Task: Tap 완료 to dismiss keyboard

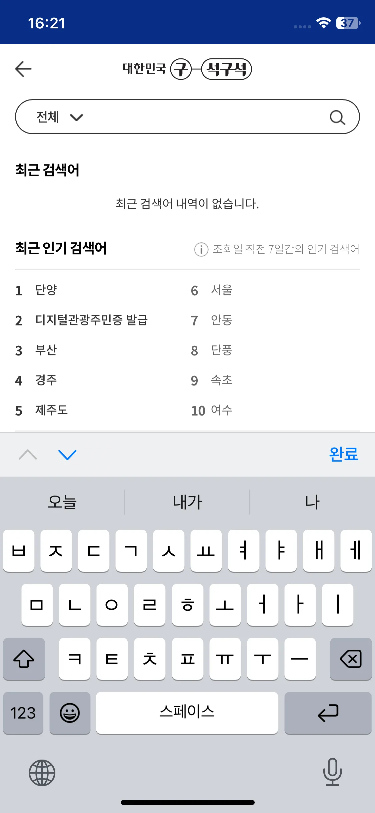Action: 344,454
